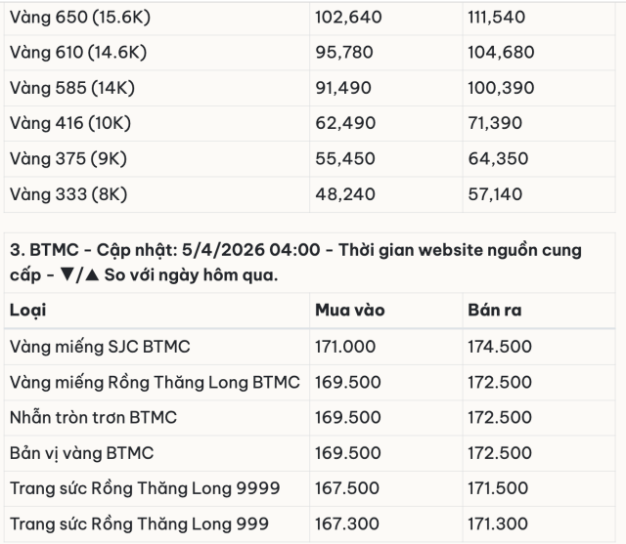Click the "Vàng 375 (9K)" row label

68,158
